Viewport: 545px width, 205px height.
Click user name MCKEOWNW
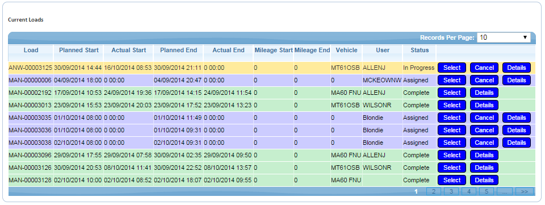382,80
